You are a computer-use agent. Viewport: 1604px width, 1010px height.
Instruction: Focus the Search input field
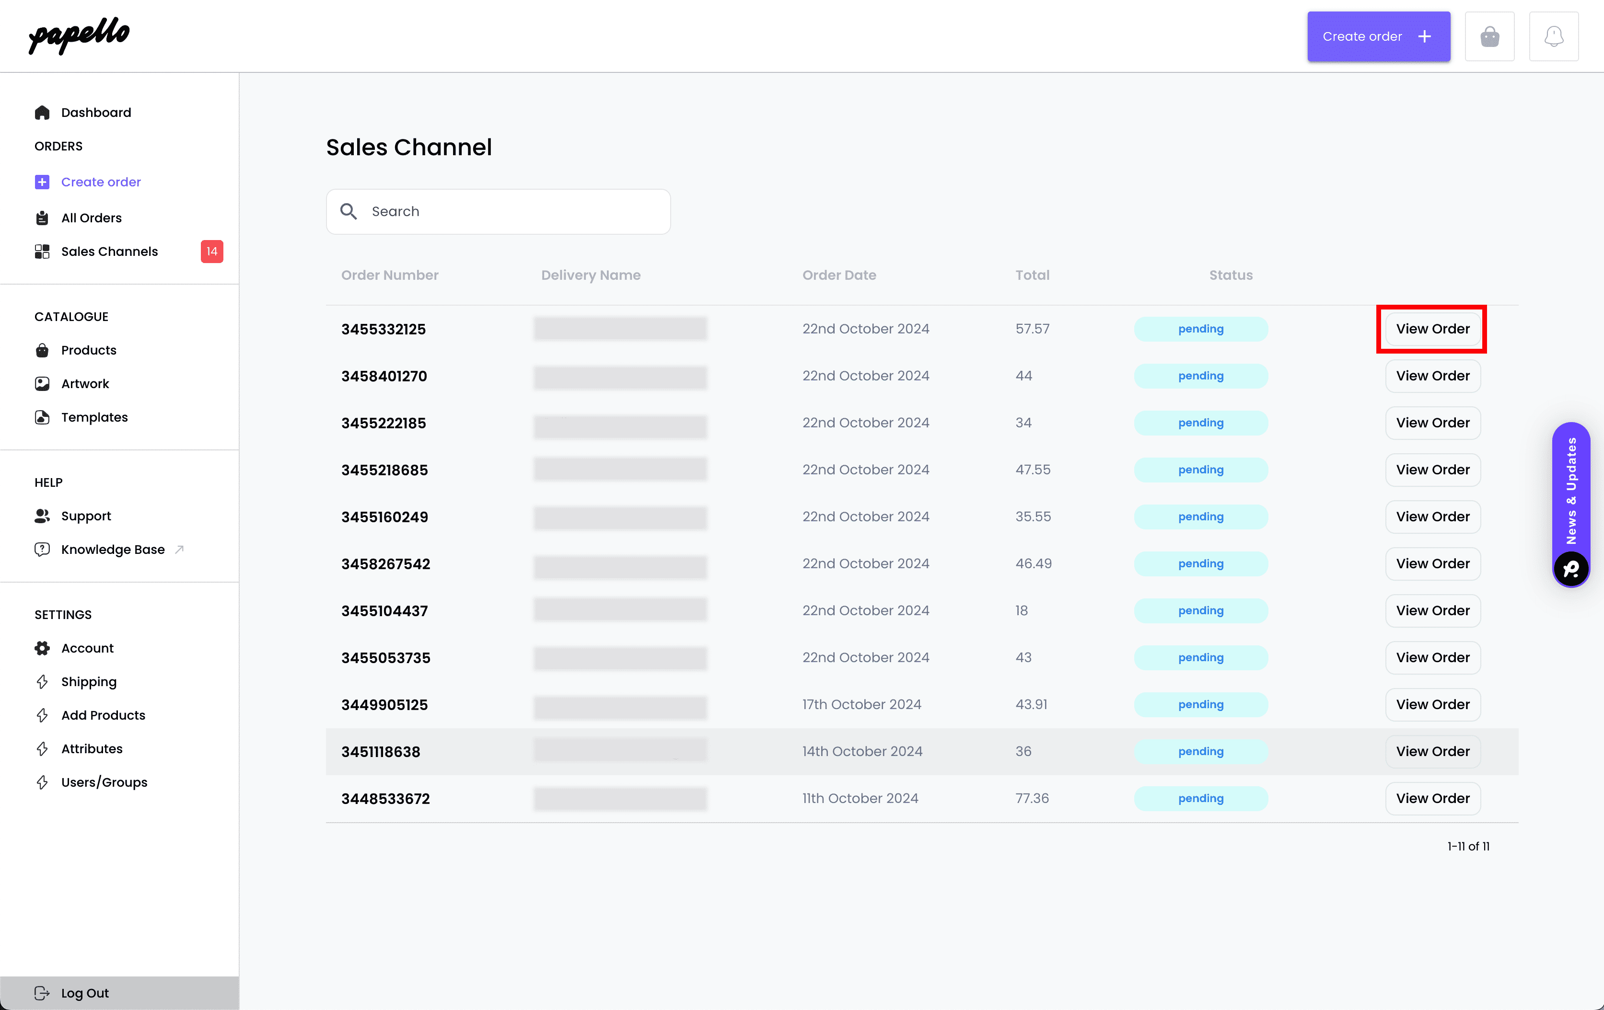pos(498,211)
